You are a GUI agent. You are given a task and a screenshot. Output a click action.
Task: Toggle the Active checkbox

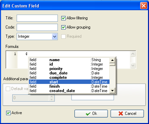pos(8,113)
